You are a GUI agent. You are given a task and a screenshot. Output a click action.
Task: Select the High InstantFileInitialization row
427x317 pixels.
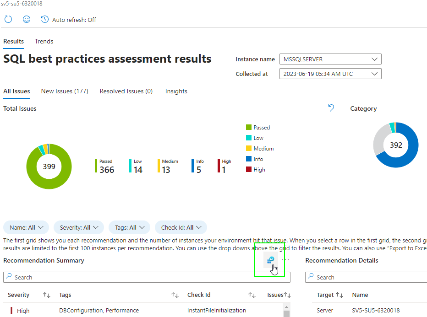[143, 311]
